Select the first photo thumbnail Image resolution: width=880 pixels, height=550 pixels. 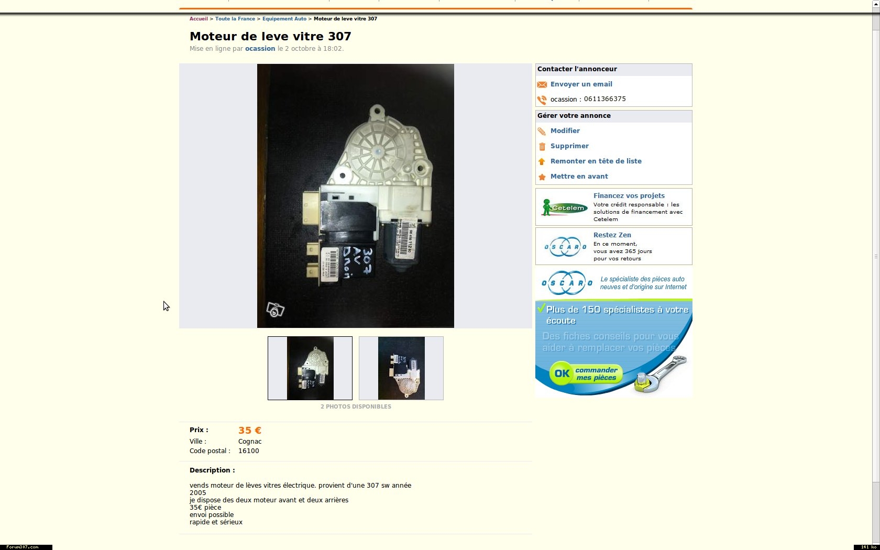coord(310,368)
